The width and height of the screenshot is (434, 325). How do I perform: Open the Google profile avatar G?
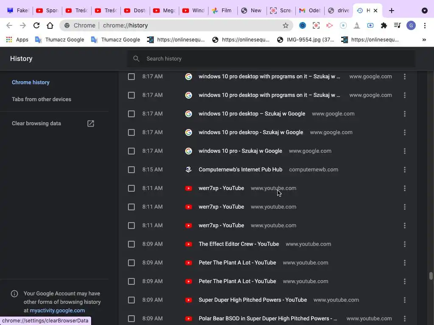[411, 25]
